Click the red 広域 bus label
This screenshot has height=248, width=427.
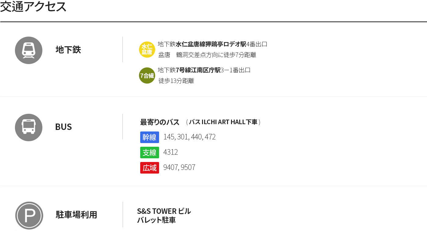click(x=149, y=167)
